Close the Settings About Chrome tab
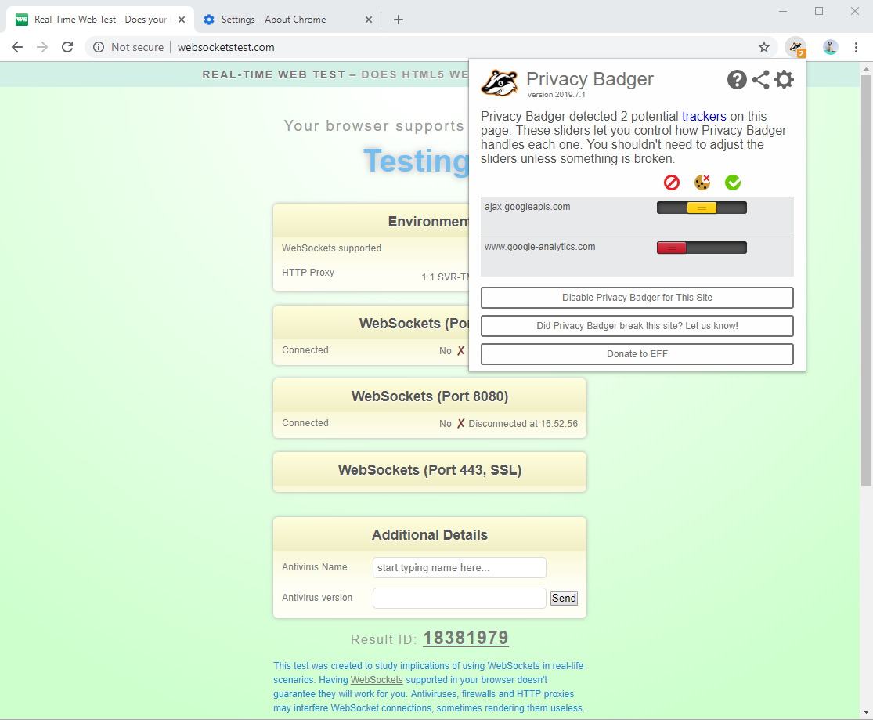The height and width of the screenshot is (720, 873). [x=369, y=20]
